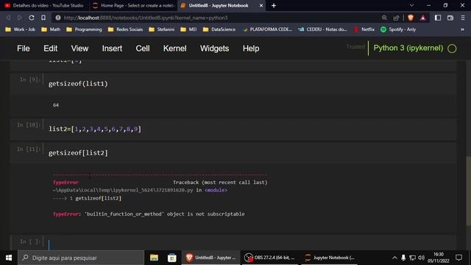The height and width of the screenshot is (265, 471).
Task: Bookmark this page icon
Action: 43,18
